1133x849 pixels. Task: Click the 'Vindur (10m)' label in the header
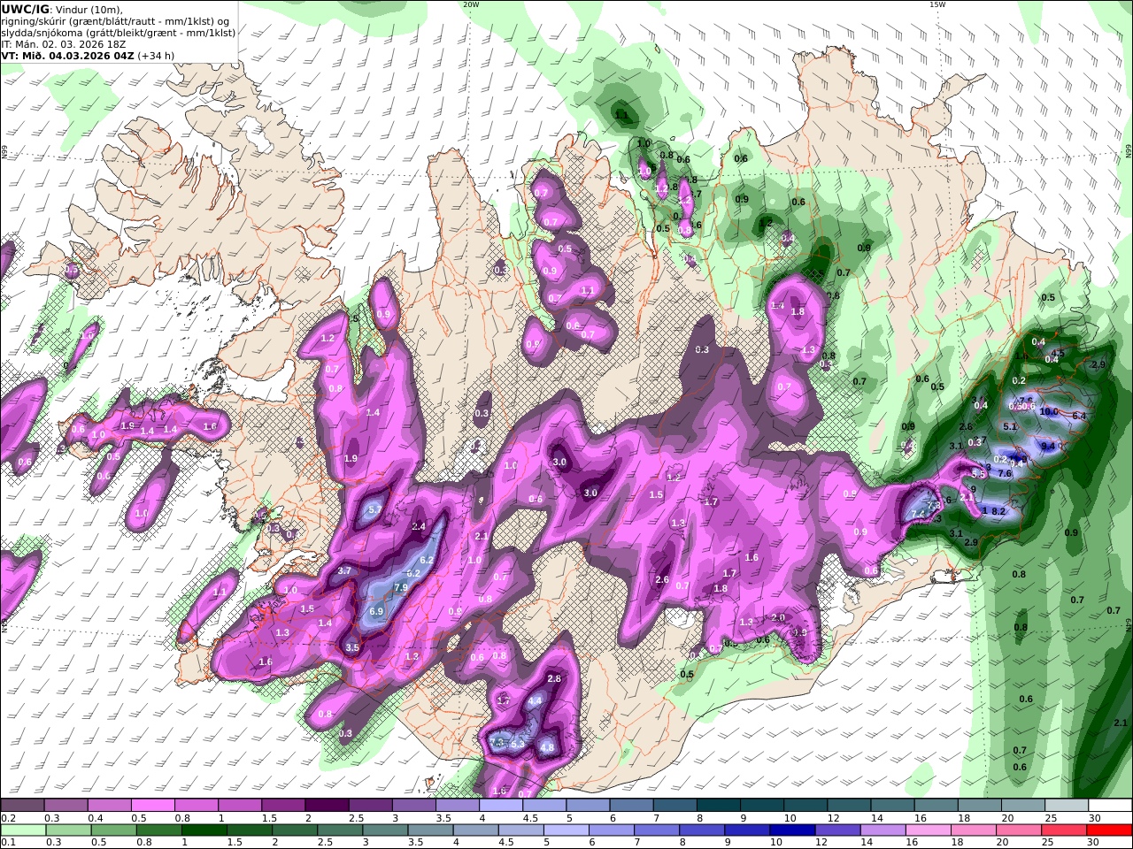[88, 9]
